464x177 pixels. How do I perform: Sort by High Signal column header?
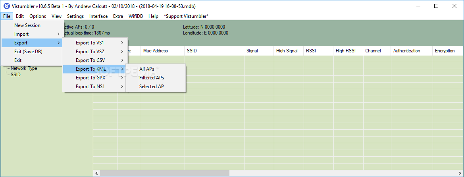point(289,51)
